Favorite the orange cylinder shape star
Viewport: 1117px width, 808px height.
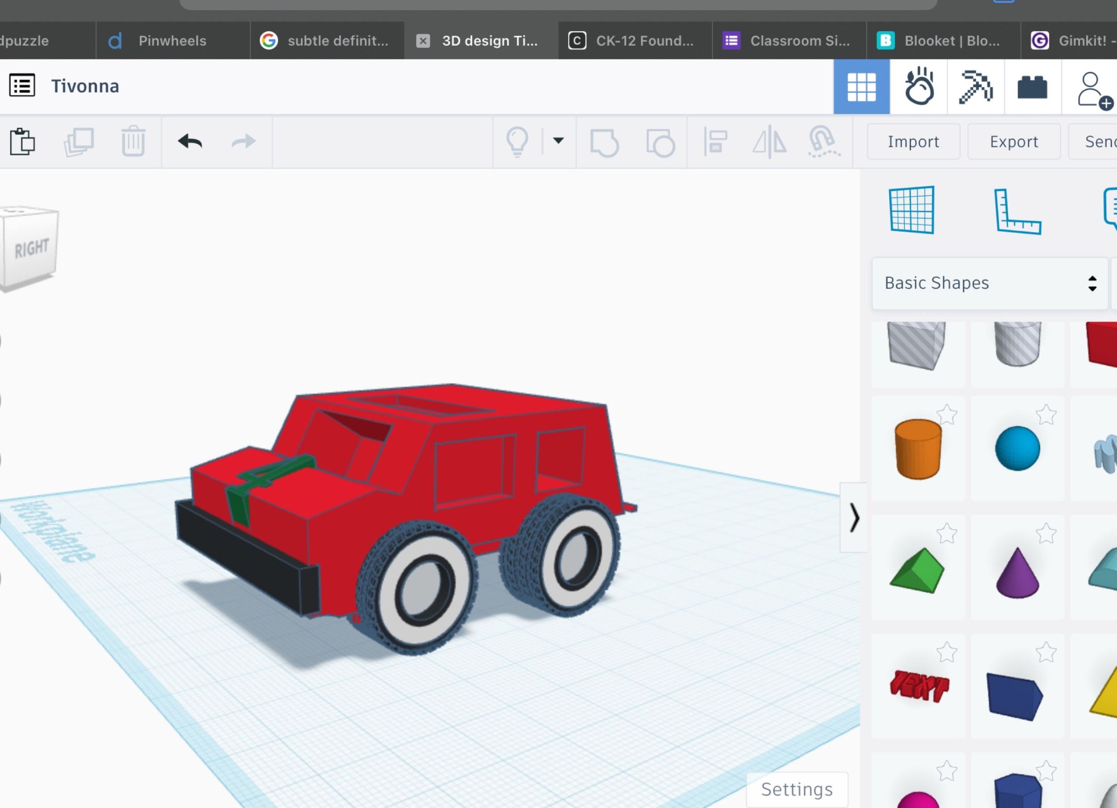[946, 414]
